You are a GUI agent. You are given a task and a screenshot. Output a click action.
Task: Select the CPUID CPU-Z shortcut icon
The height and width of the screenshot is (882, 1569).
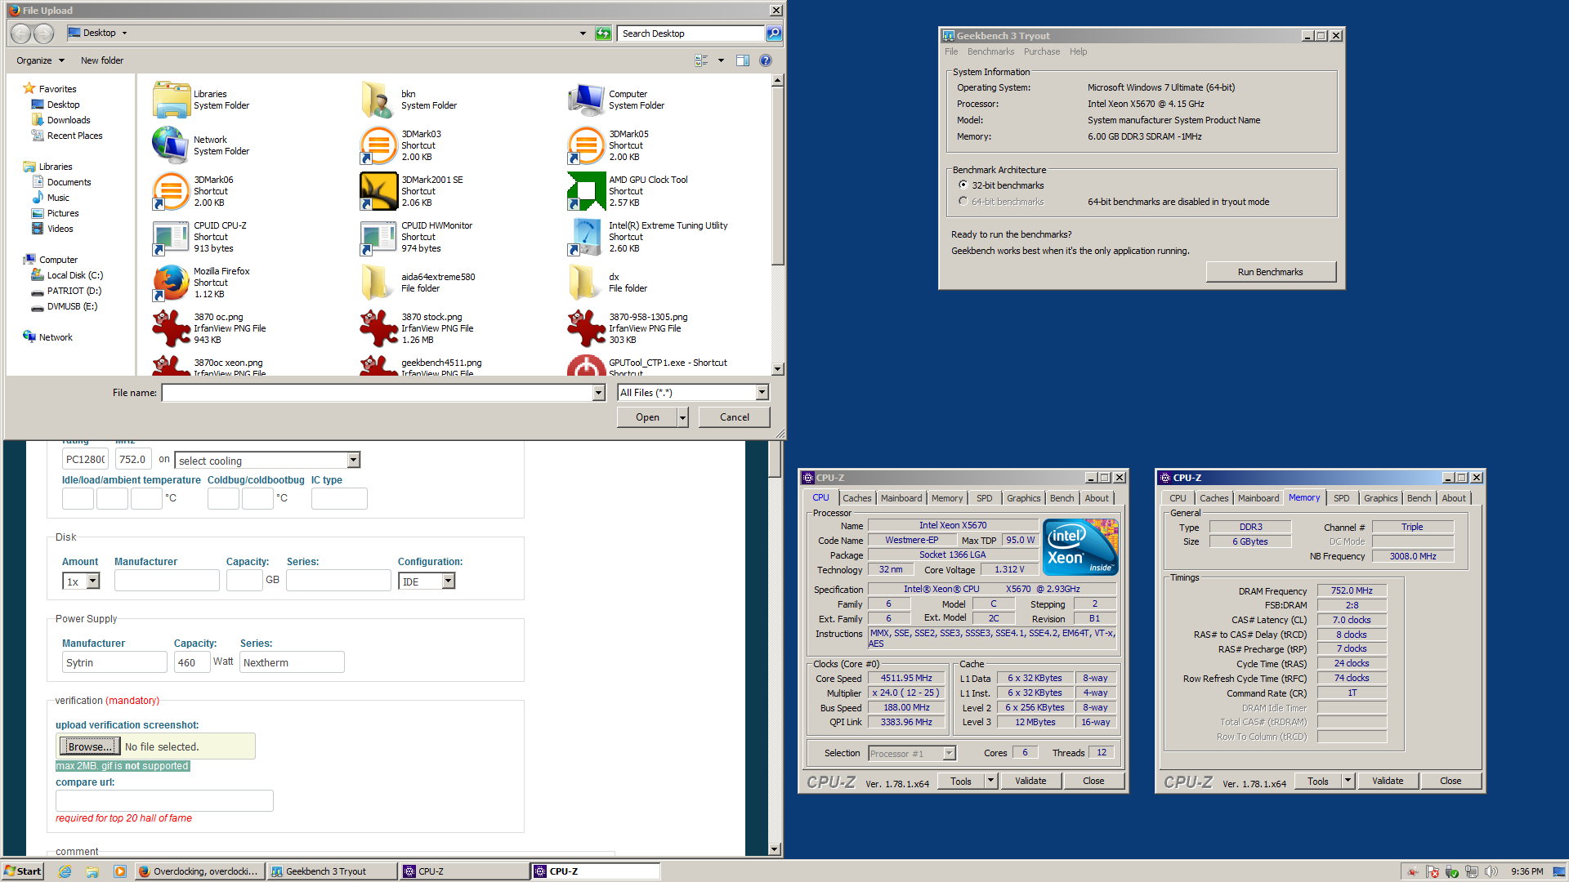[171, 237]
